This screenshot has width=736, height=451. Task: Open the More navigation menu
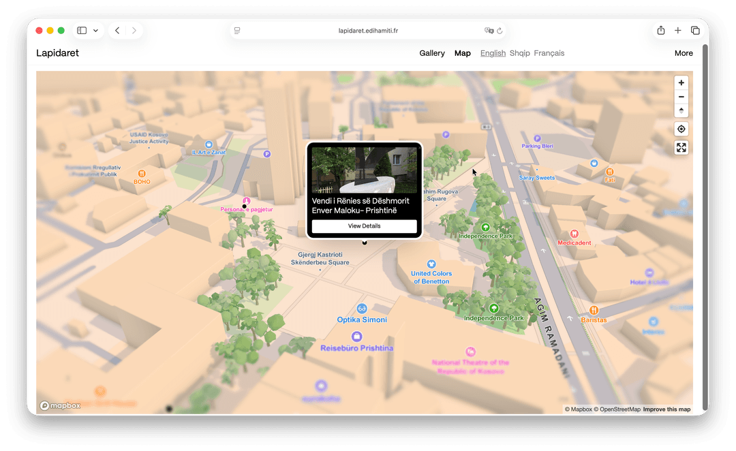tap(684, 53)
